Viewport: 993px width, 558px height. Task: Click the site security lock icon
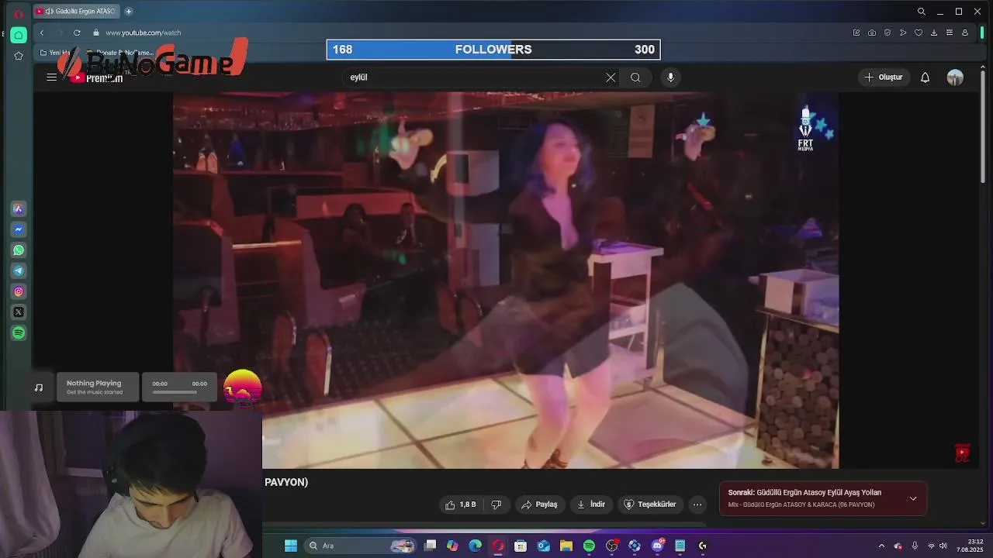click(96, 33)
